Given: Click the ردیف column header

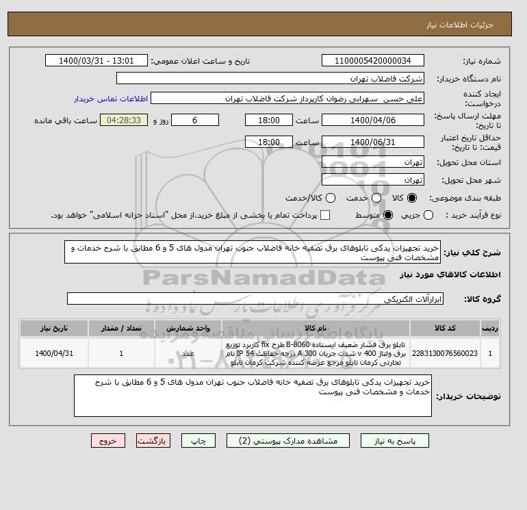Looking at the screenshot, I should tap(490, 328).
